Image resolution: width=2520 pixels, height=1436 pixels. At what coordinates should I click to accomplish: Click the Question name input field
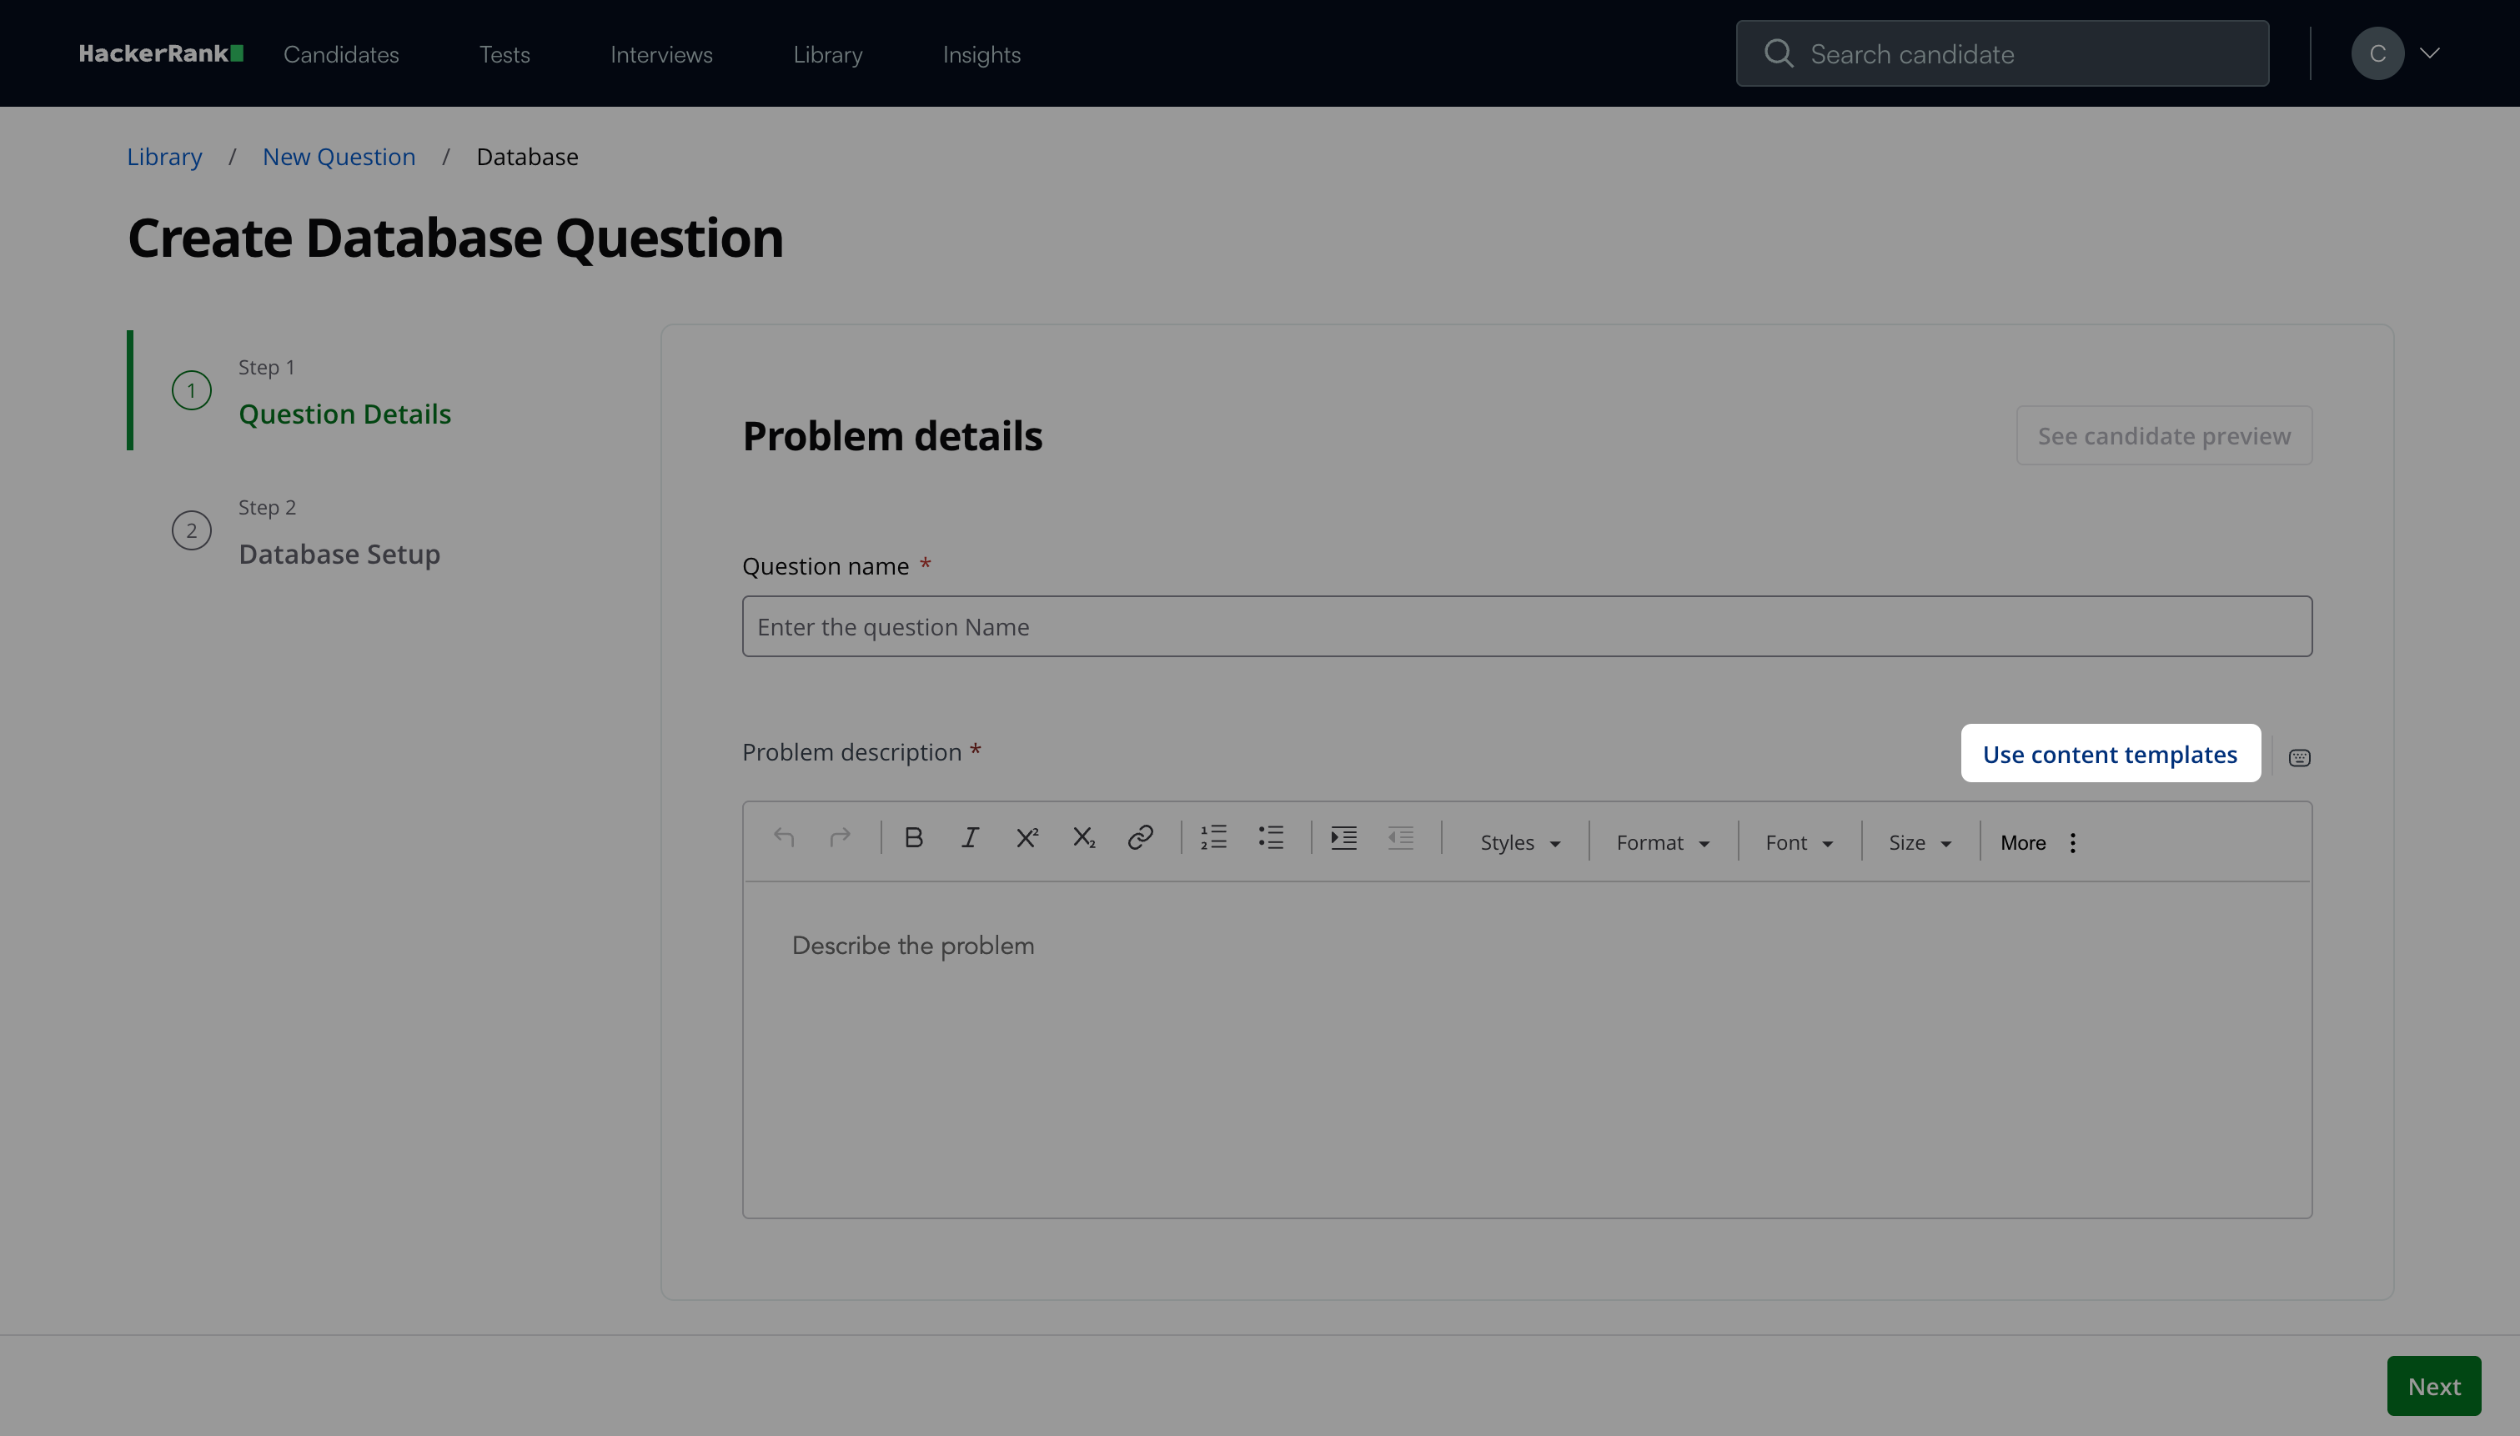click(x=1526, y=626)
